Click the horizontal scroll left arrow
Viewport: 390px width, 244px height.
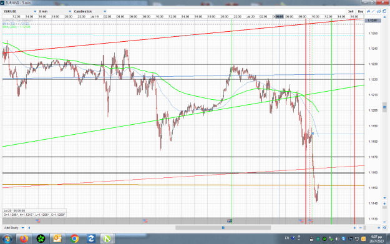[29, 228]
